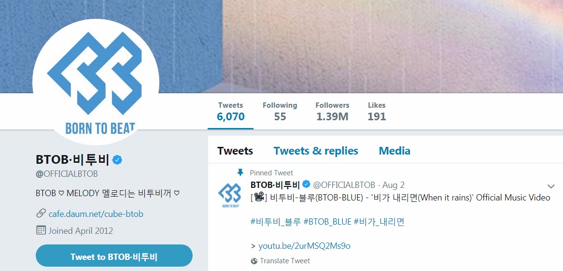Open the Likes 191 tab
The height and width of the screenshot is (271, 563).
[x=377, y=112]
